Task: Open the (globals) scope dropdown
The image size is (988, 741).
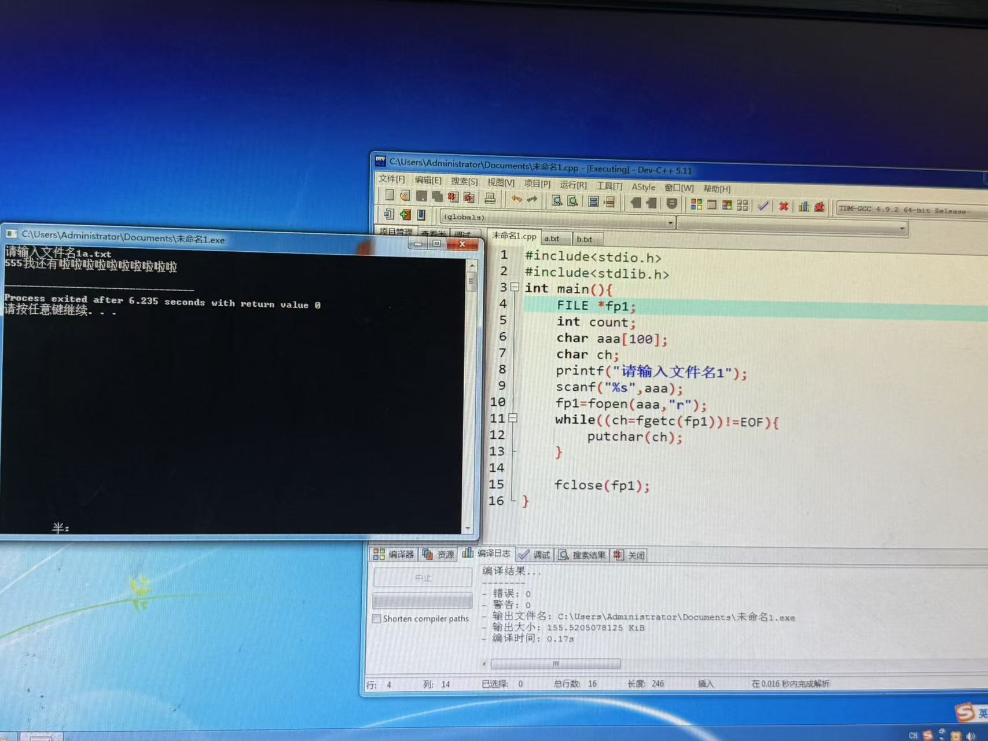Action: coord(557,219)
